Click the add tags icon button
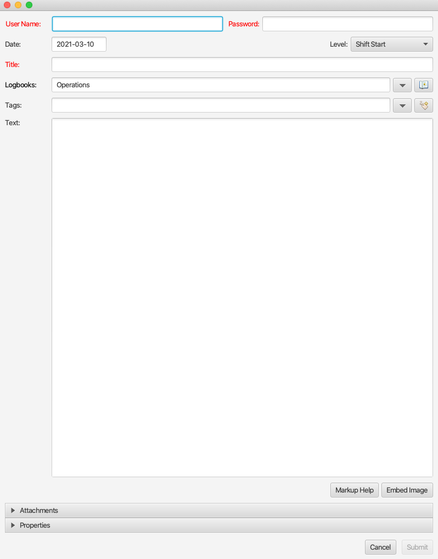This screenshot has height=559, width=438. click(423, 105)
